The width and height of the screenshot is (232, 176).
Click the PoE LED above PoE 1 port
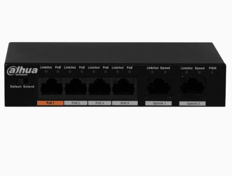tap(58, 71)
